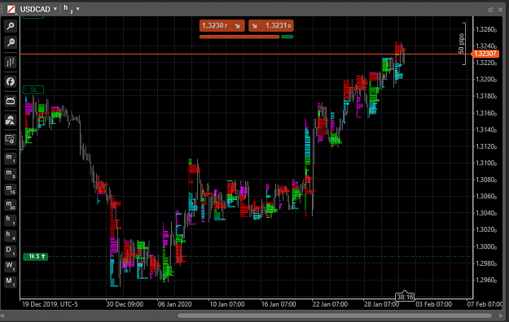509x322 pixels.
Task: Click the 1.3000 price axis label
Action: coord(485,246)
